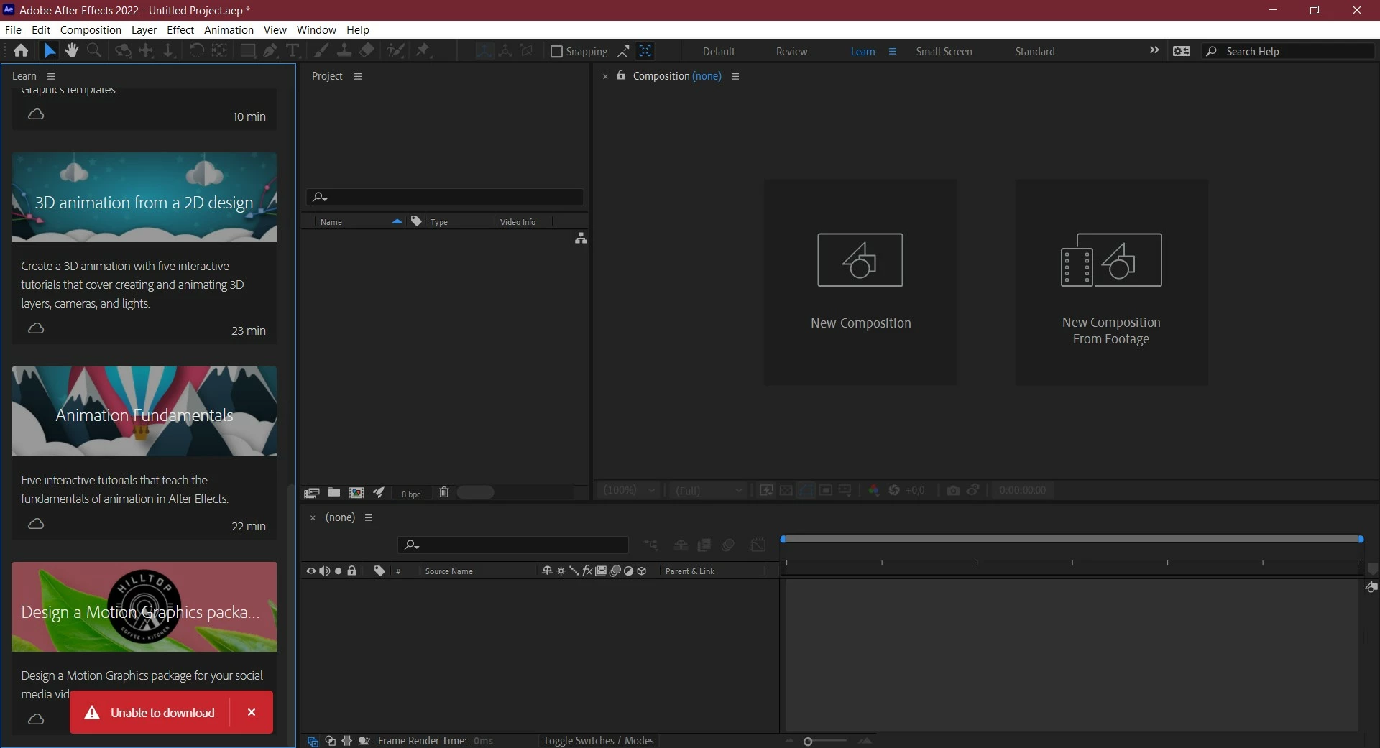Toggle the solo column switch
Screen dimensions: 1380x748
(338, 571)
